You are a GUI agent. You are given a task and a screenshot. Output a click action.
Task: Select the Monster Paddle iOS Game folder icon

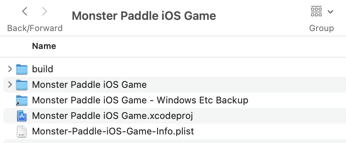[22, 85]
